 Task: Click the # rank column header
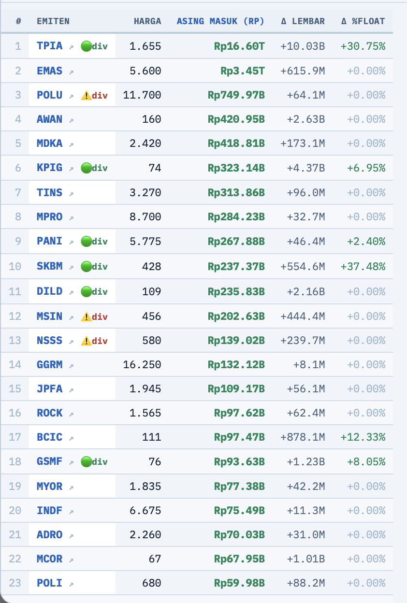click(x=18, y=21)
